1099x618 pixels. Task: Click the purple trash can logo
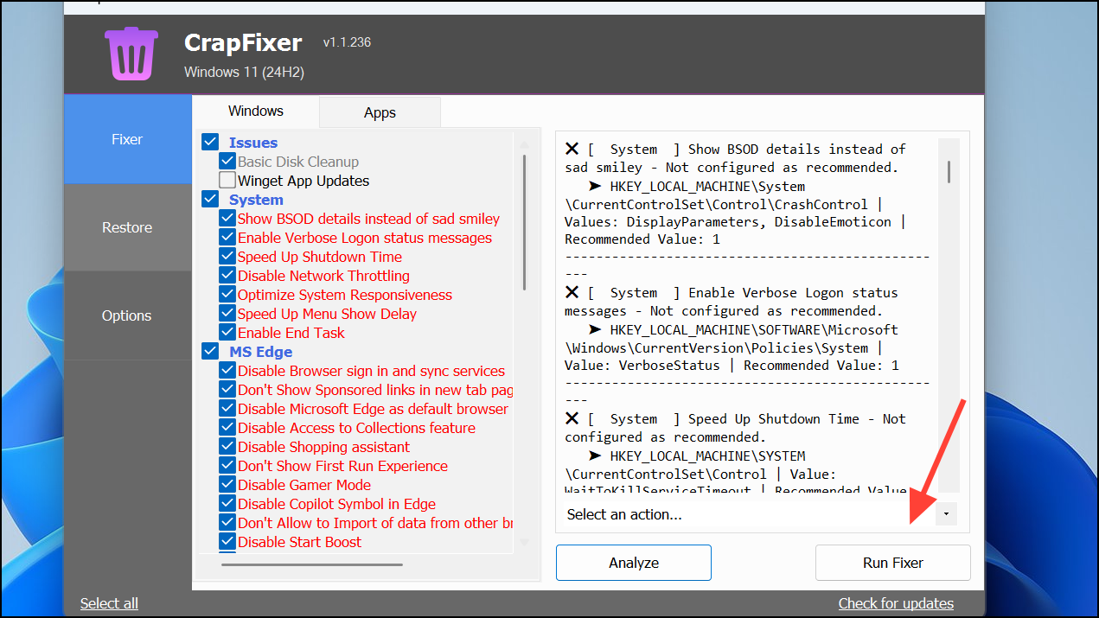131,53
